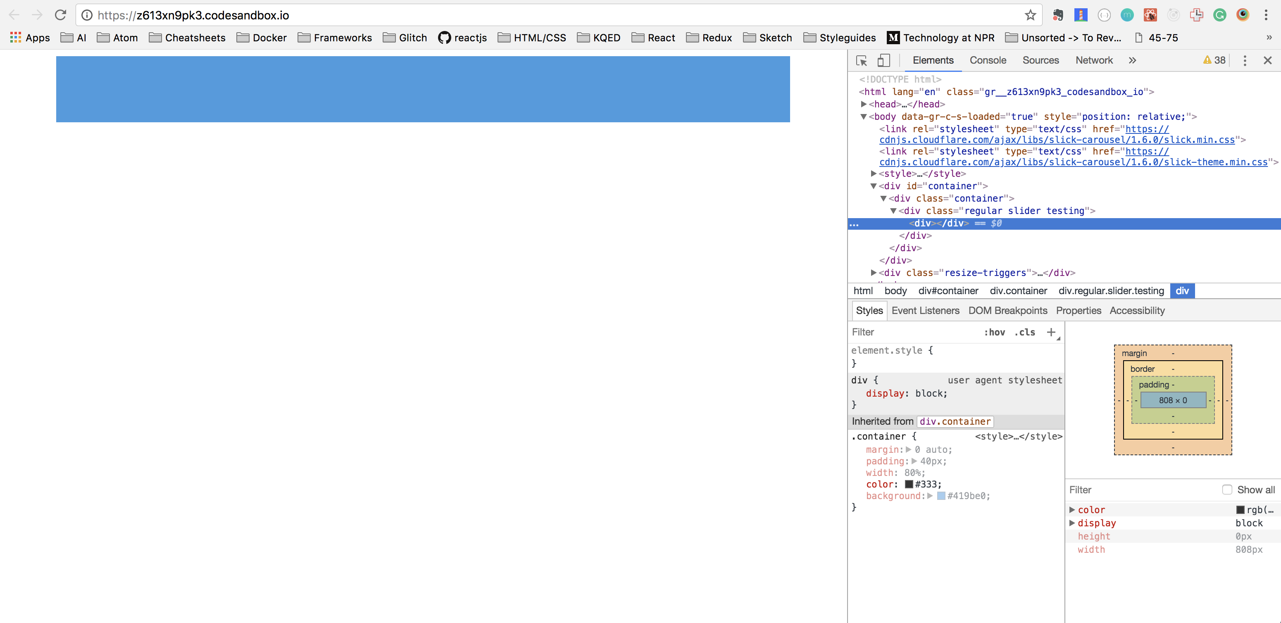Follow the slick-carousel stylesheet link

pos(1049,140)
